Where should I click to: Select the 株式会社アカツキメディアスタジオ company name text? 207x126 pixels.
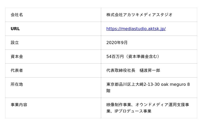[139, 15]
